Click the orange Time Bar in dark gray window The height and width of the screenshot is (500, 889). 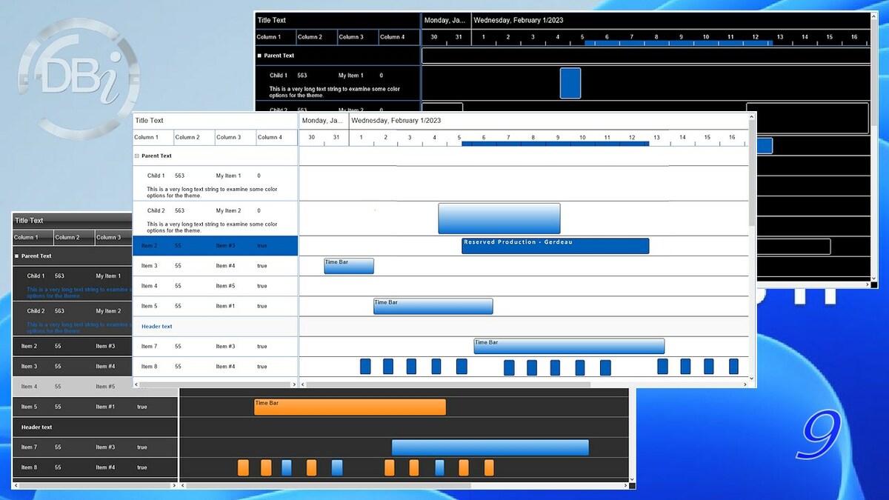point(350,407)
